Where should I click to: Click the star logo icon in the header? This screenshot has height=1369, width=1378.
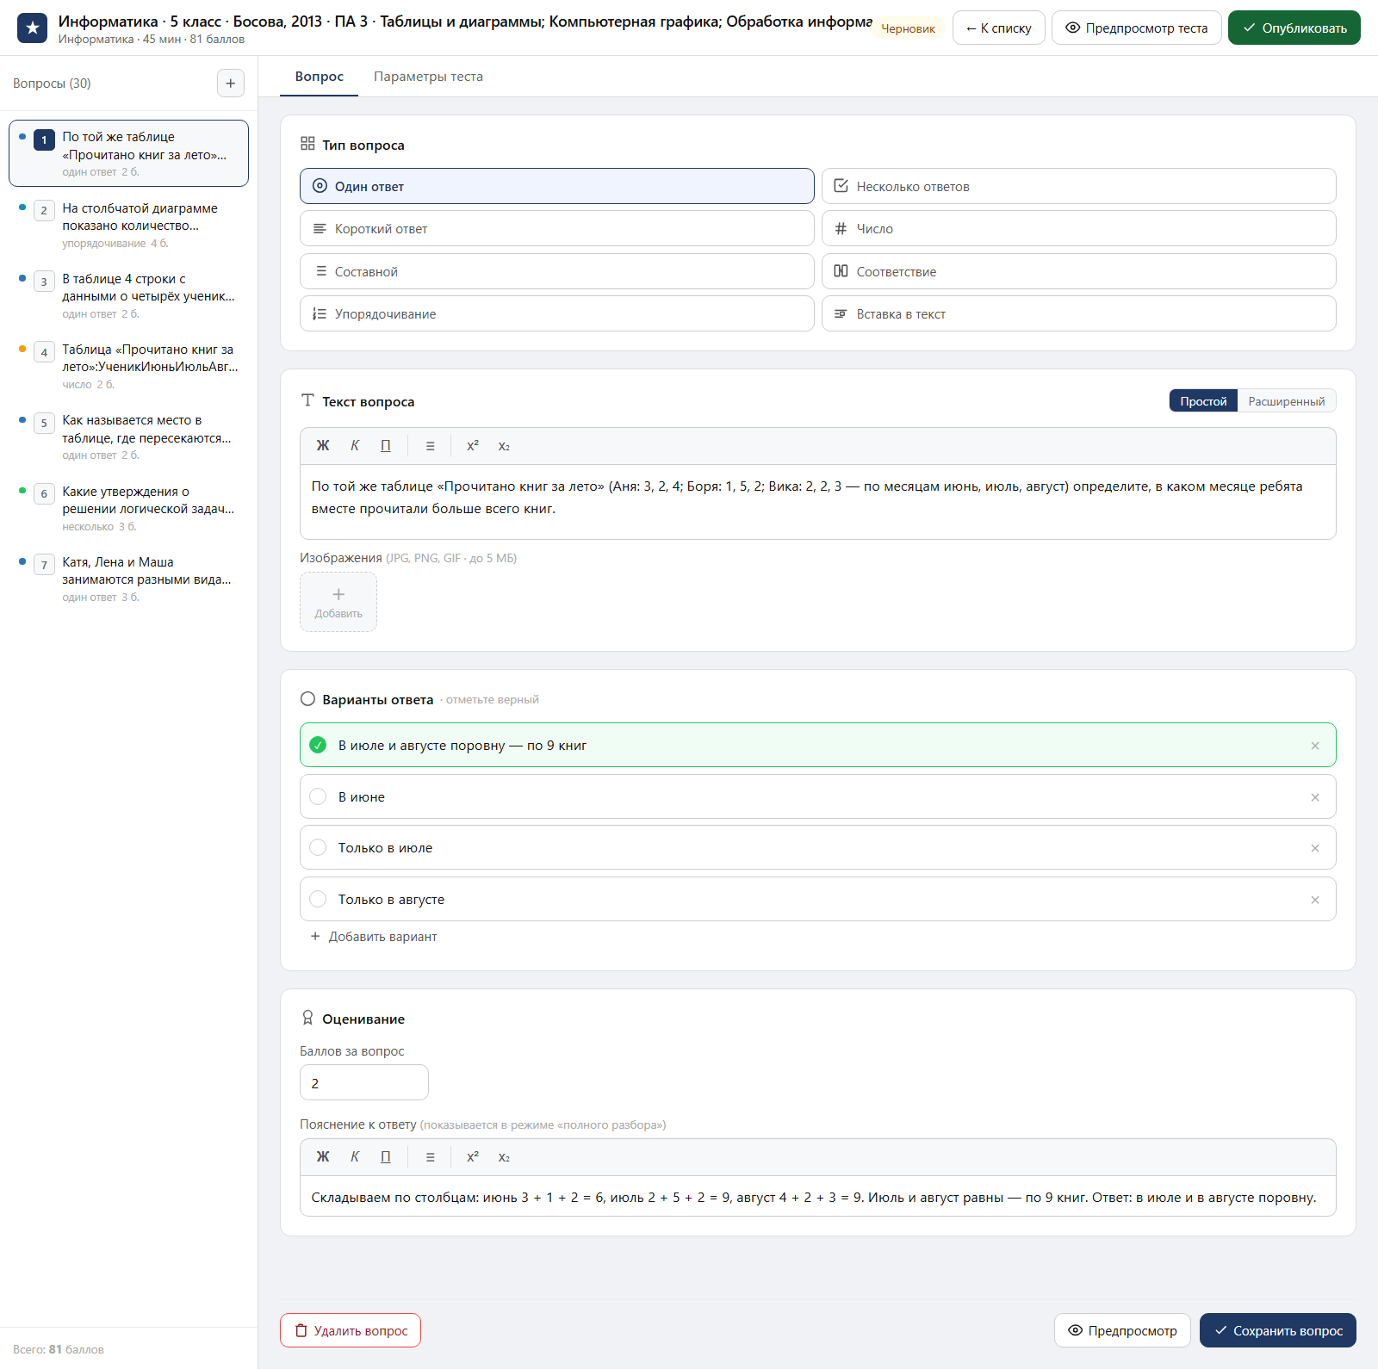pos(33,28)
